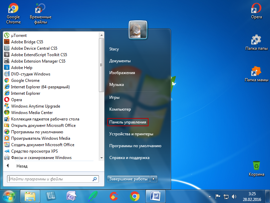Viewport: 270px width, 203px height.
Task: Select the Корзина recycle bin icon
Action: (x=256, y=168)
